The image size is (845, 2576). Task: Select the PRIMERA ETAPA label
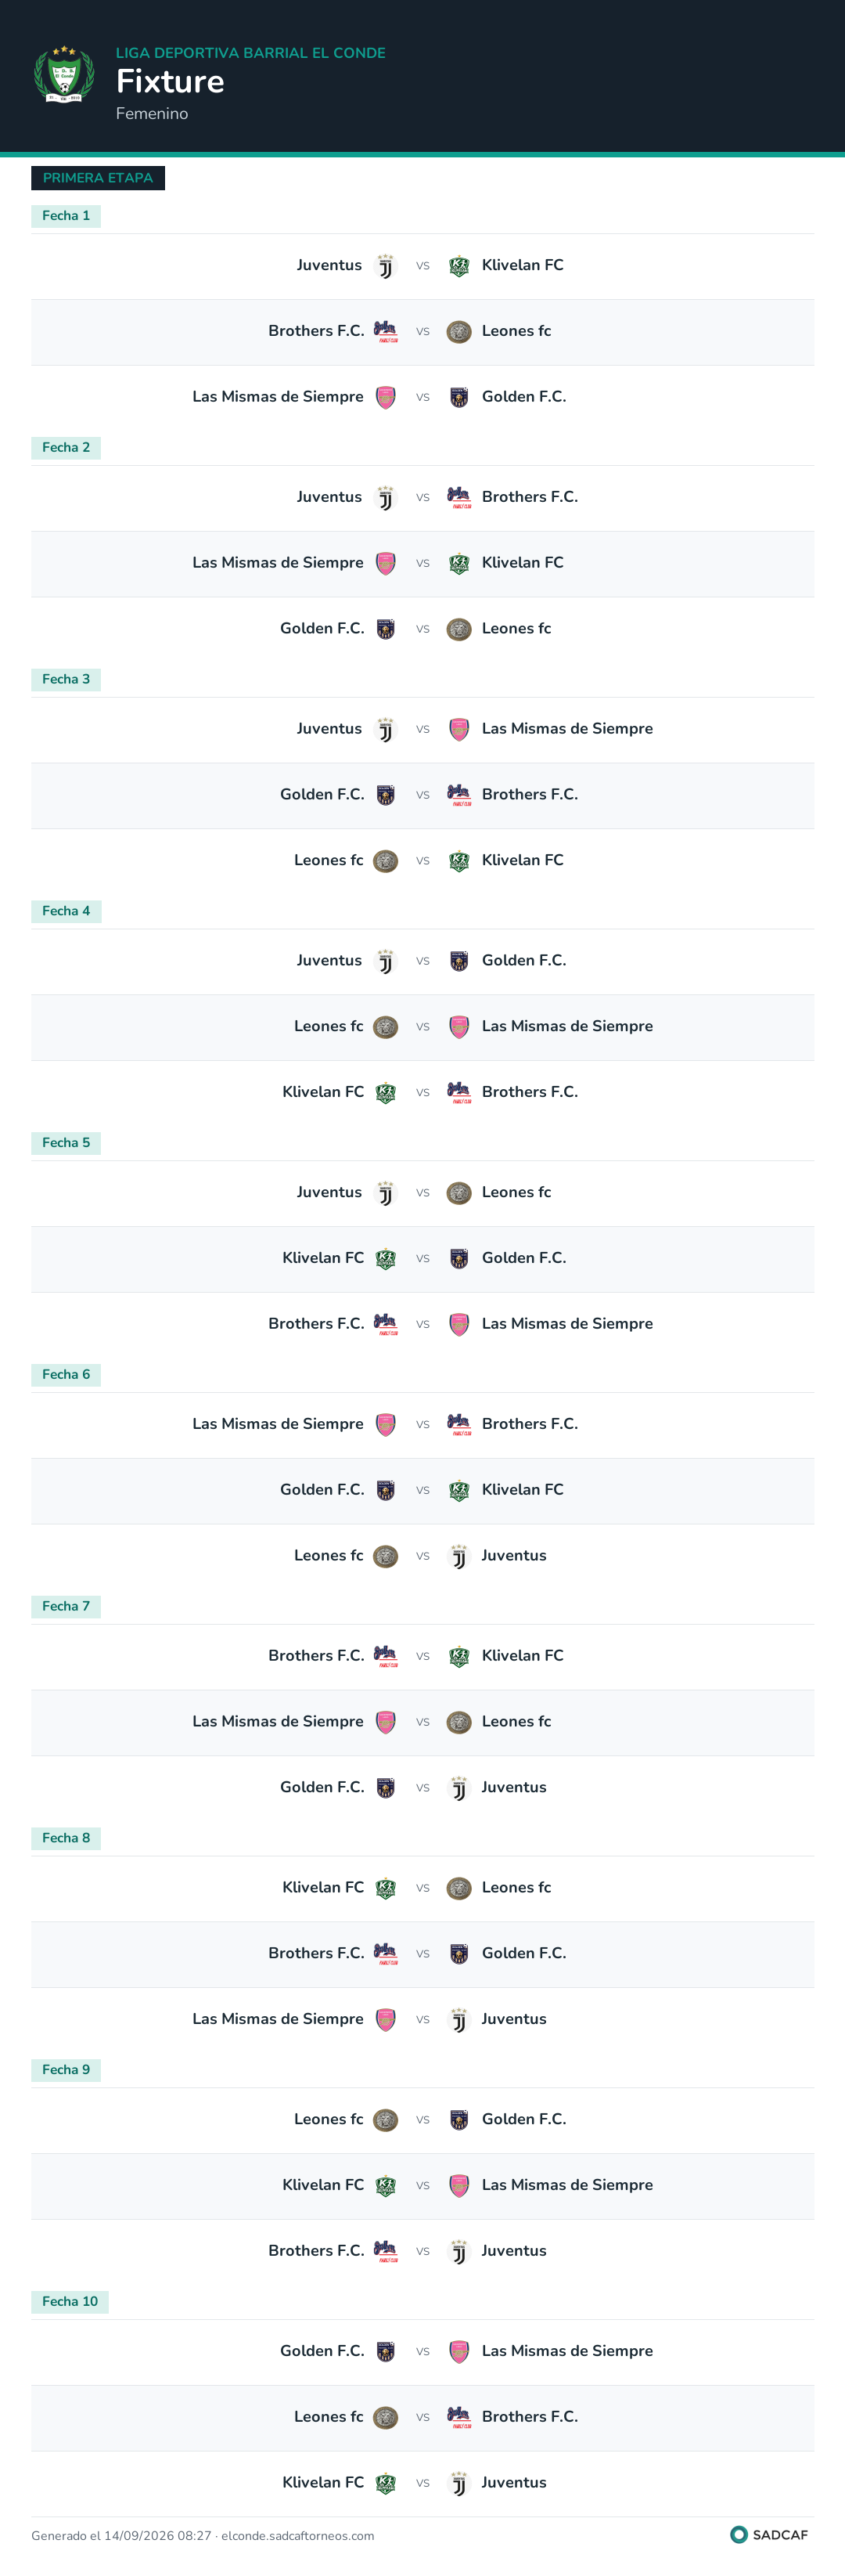pyautogui.click(x=98, y=178)
